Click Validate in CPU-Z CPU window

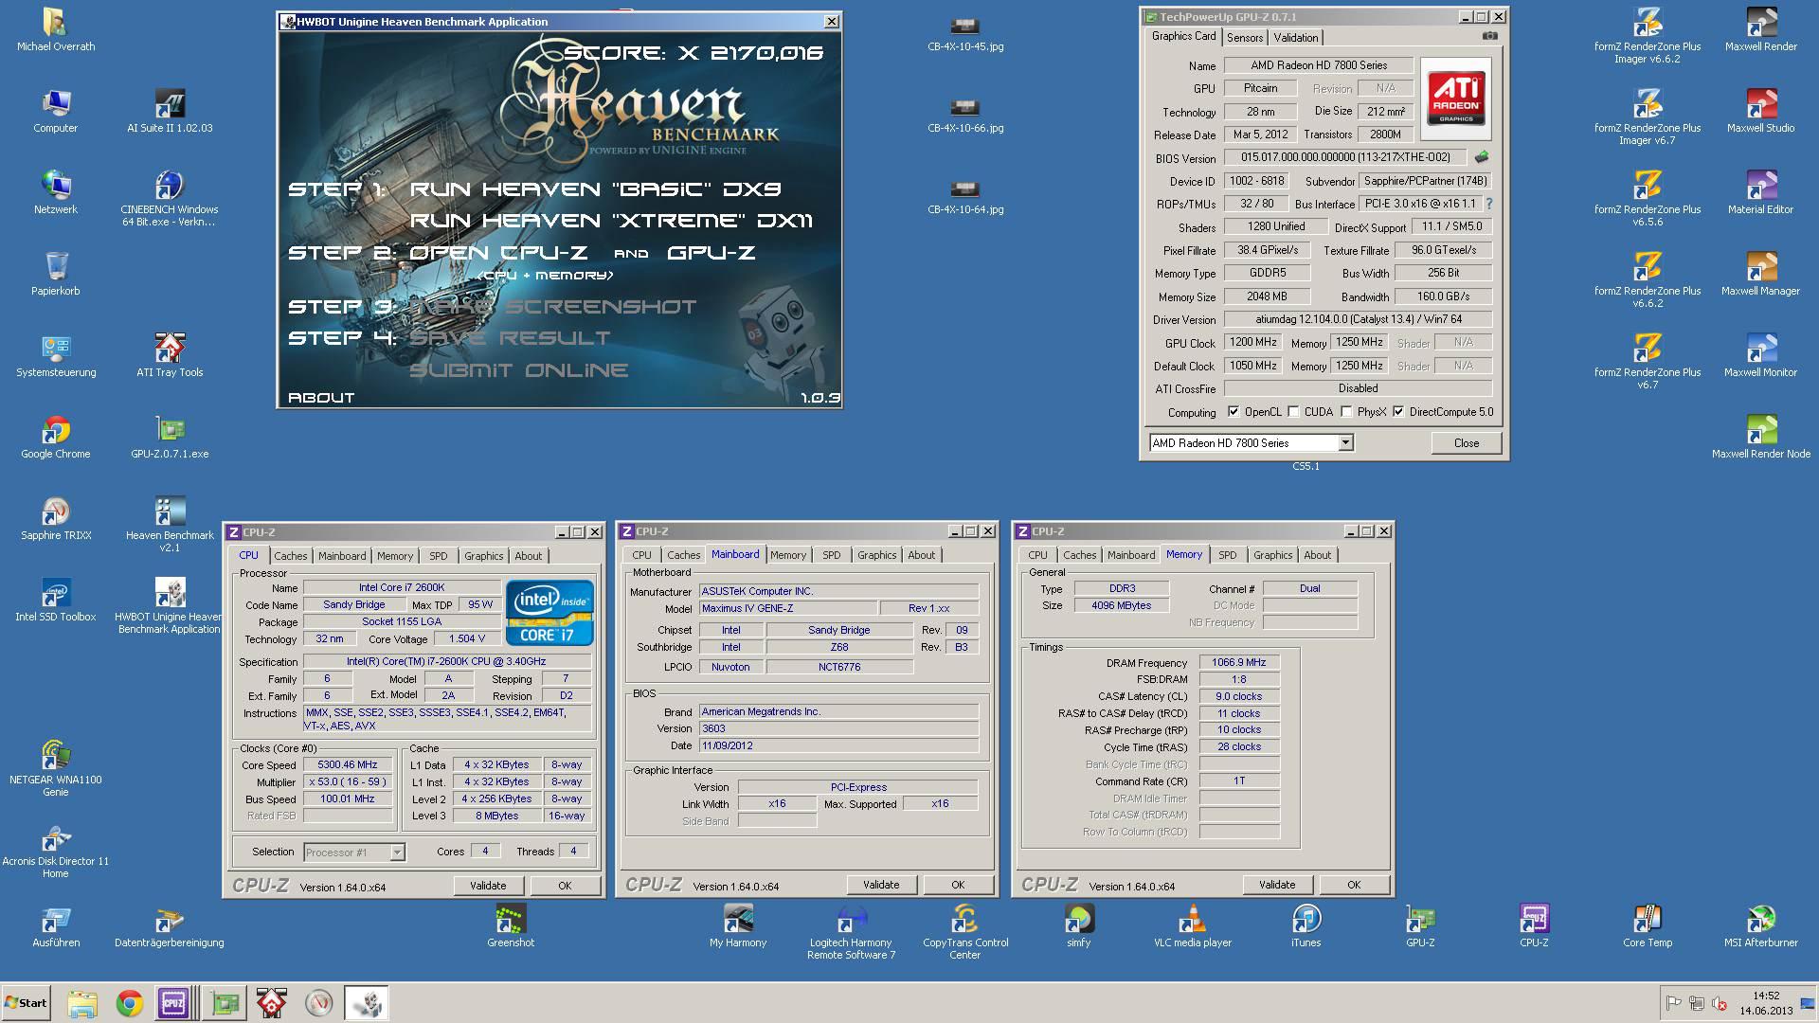point(488,886)
